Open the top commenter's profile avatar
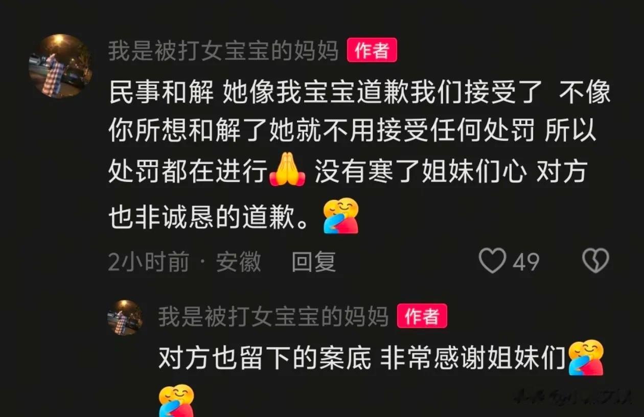Screen dimensions: 644x417 pyautogui.click(x=60, y=65)
